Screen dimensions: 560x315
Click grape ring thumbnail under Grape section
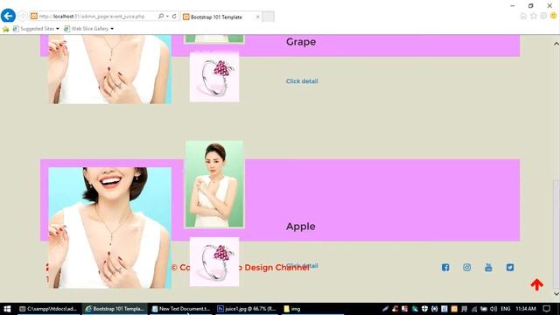pos(214,76)
